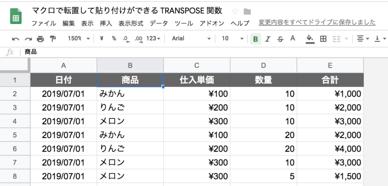Open the 挿入 menu
The image size is (388, 186).
[106, 24]
